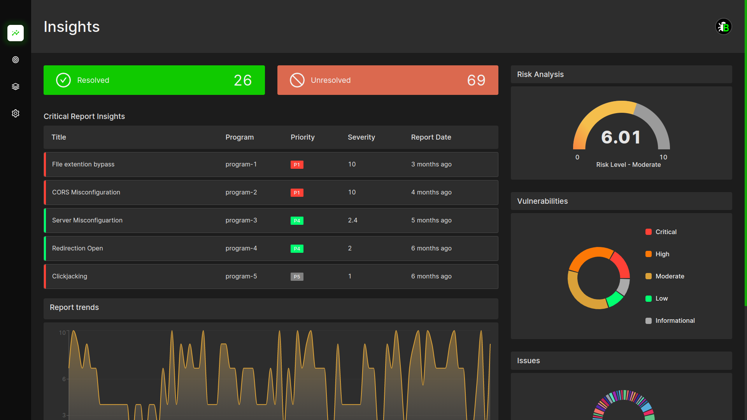
Task: Open the Insights trend icon in sidebar
Action: pyautogui.click(x=16, y=33)
